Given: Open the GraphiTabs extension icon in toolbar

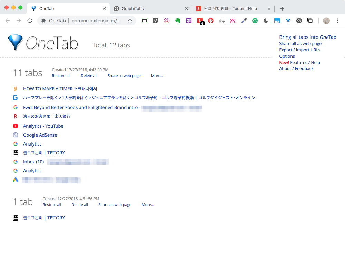Looking at the screenshot, I should [x=299, y=21].
